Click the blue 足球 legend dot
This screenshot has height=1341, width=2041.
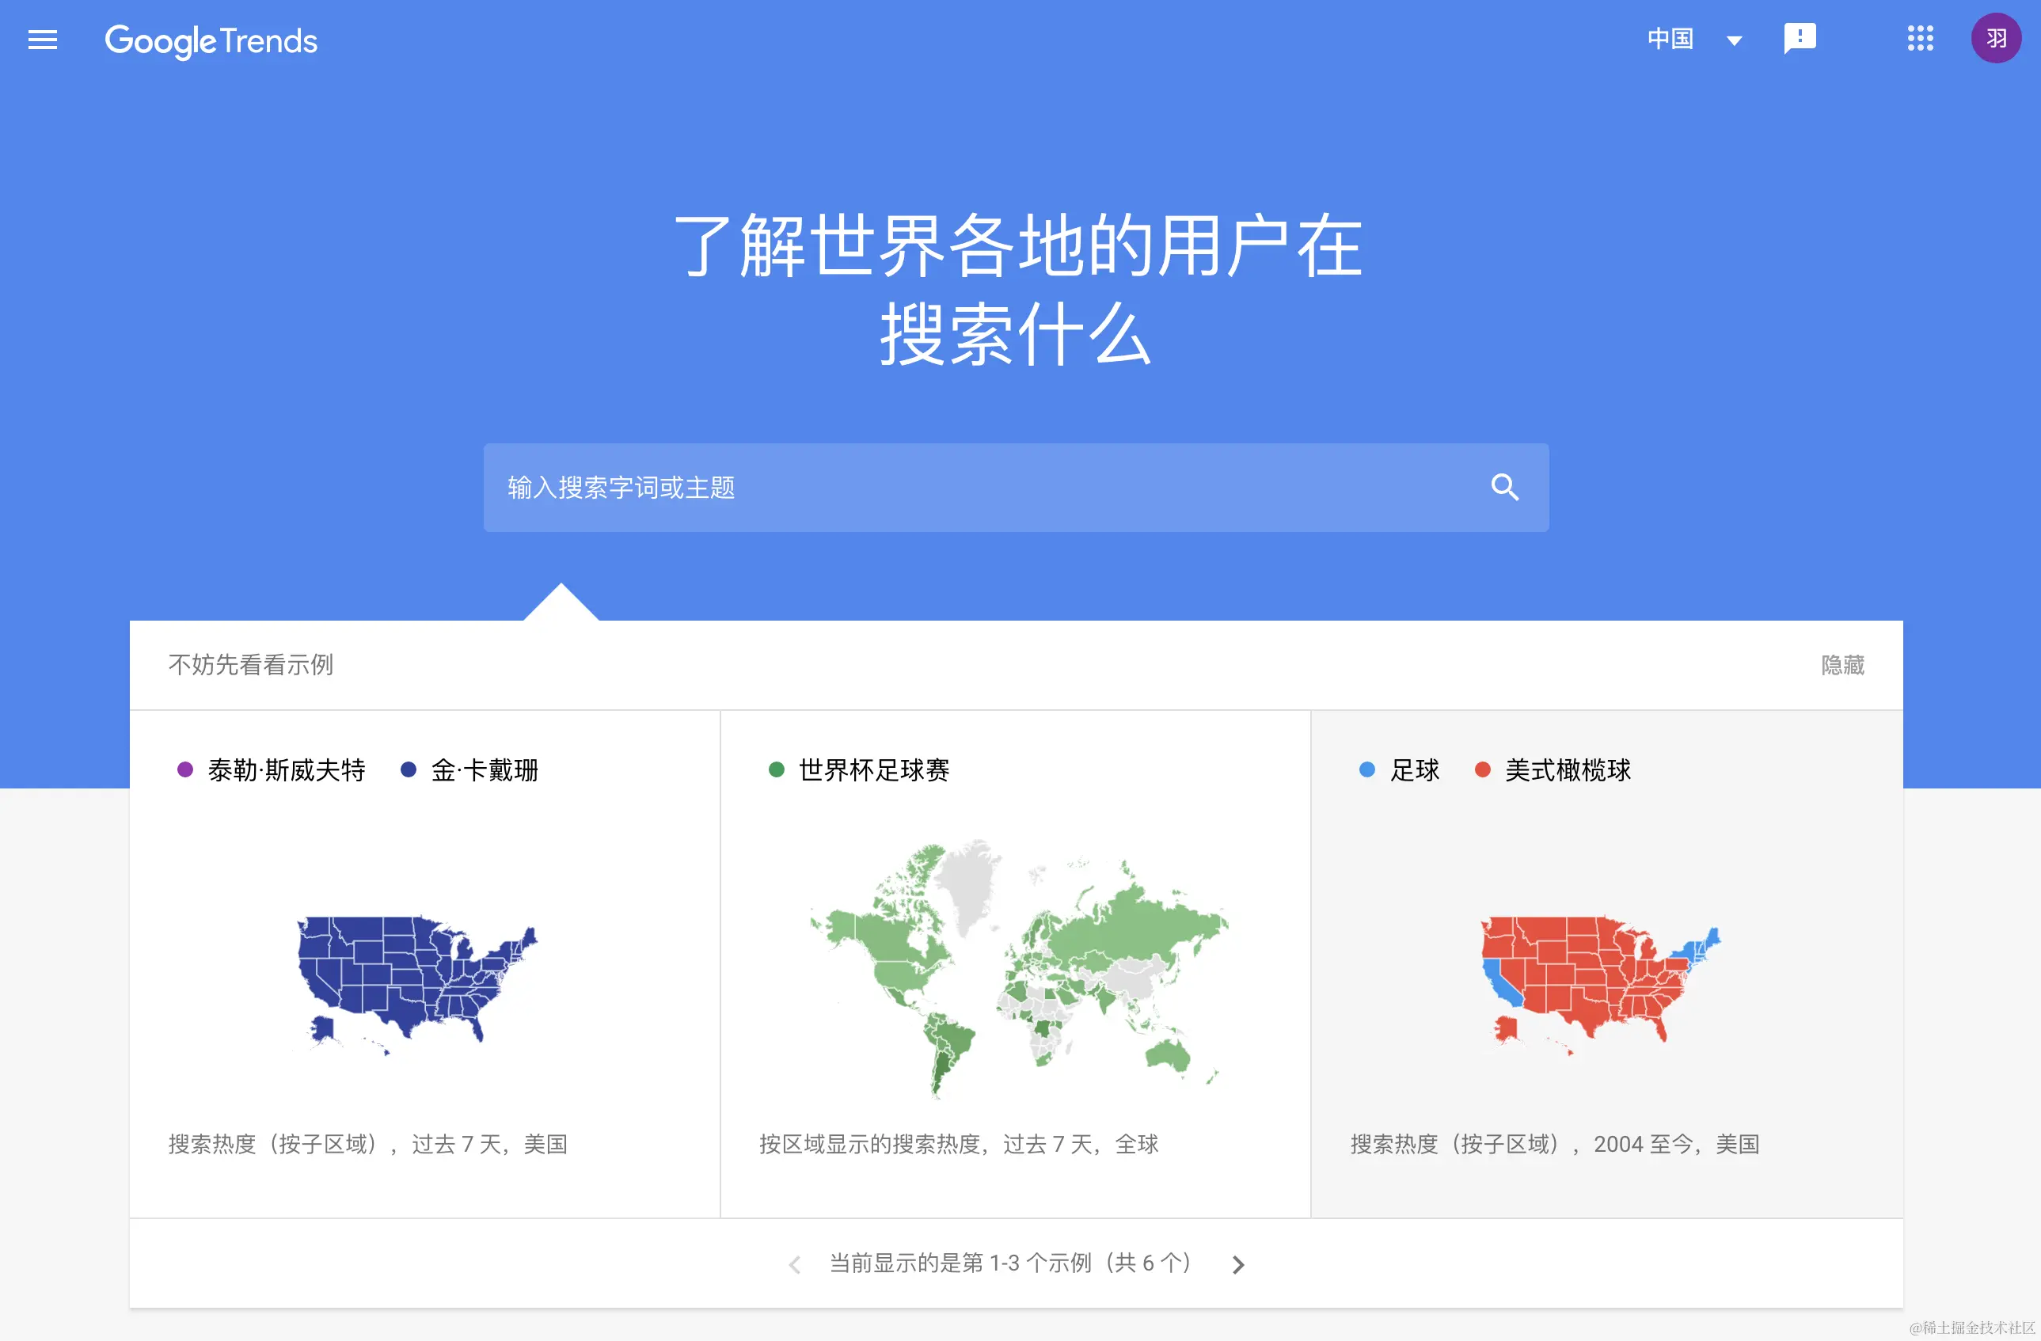[1367, 769]
